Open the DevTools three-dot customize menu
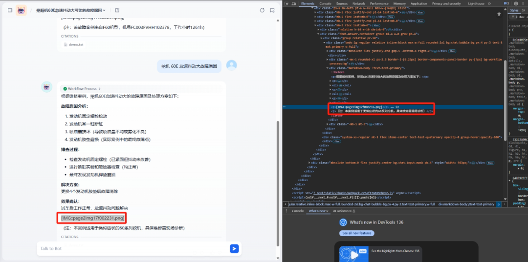The width and height of the screenshot is (528, 262). click(x=524, y=4)
